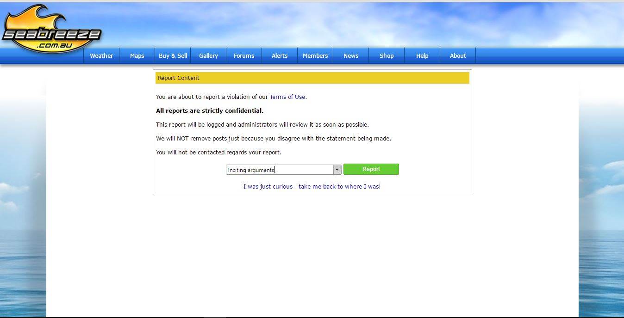Follow the Terms of Use link

pyautogui.click(x=287, y=97)
